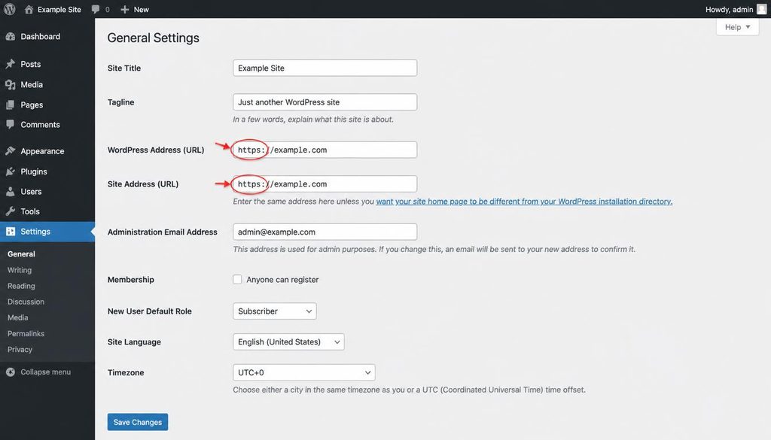Click the Timezone label
The width and height of the screenshot is (771, 440).
pyautogui.click(x=126, y=372)
